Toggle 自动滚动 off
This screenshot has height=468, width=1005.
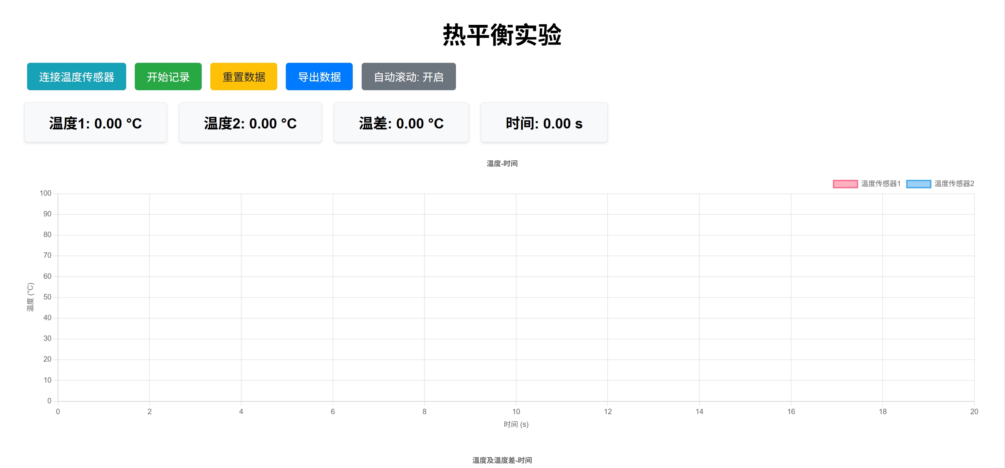[409, 77]
